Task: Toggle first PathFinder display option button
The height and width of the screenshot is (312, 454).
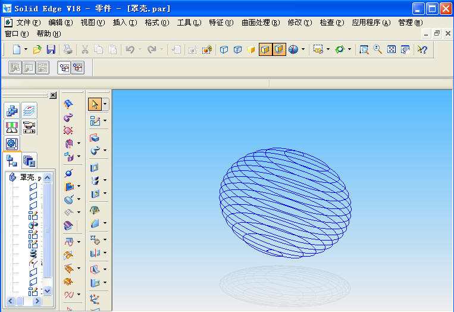Action: [64, 68]
